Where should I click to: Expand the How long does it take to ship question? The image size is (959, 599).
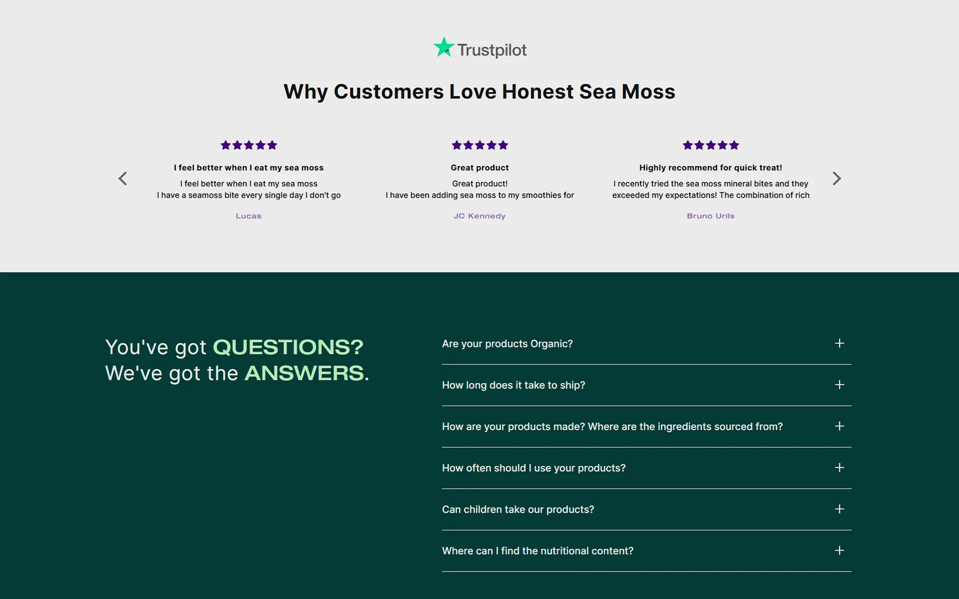click(x=646, y=385)
